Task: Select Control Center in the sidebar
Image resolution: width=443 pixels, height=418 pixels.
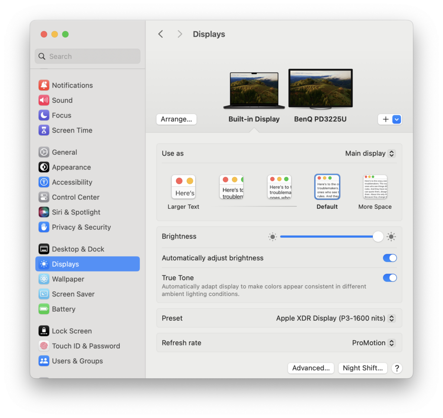Action: (87, 197)
